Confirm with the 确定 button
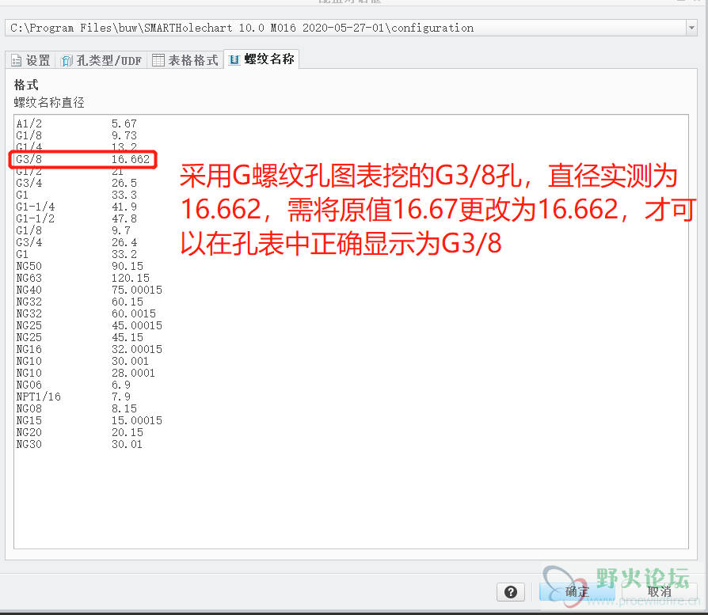 tap(577, 592)
